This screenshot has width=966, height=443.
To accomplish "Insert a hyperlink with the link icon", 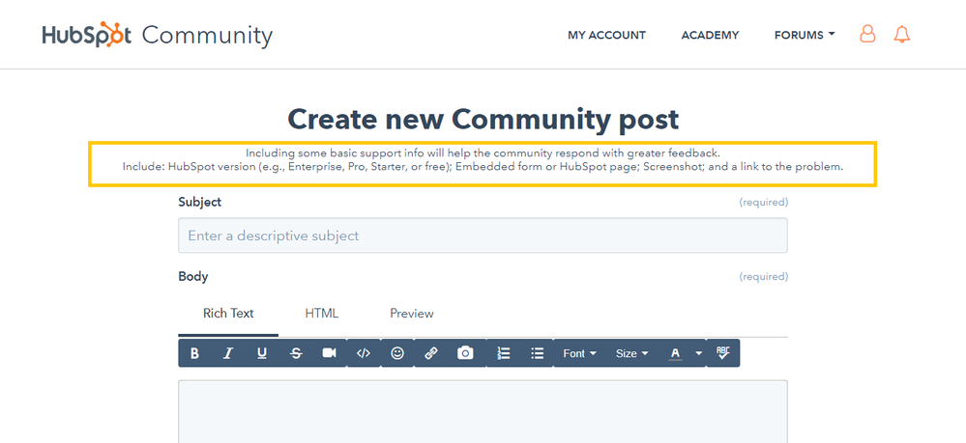I will [x=431, y=353].
